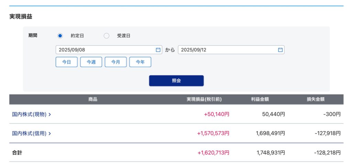
Task: Open the 国内株式(信用) details link
Action: (29, 133)
